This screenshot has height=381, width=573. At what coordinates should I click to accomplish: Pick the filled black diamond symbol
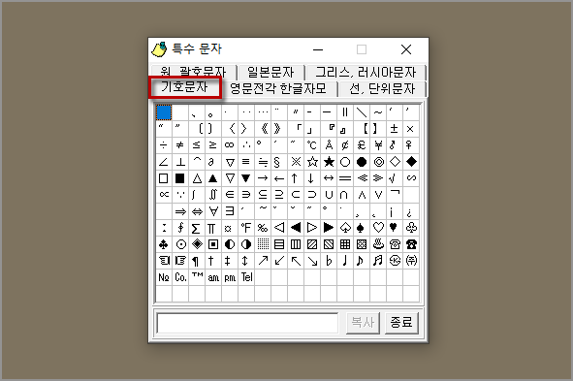click(411, 162)
